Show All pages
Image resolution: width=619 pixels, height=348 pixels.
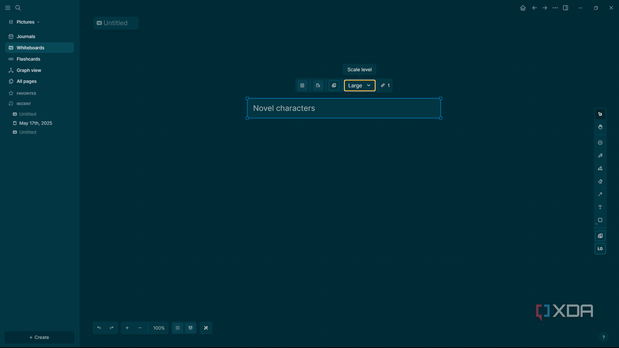point(40,81)
